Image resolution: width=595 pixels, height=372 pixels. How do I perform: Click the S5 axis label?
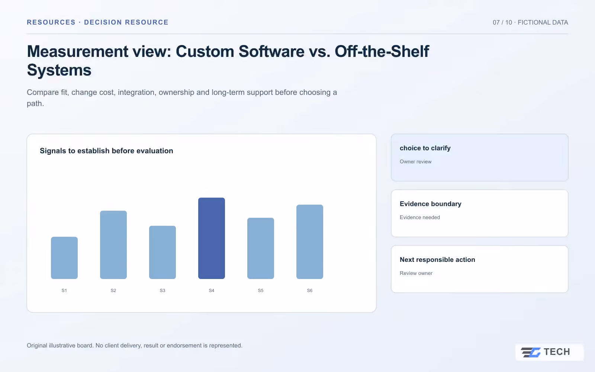[x=261, y=291]
